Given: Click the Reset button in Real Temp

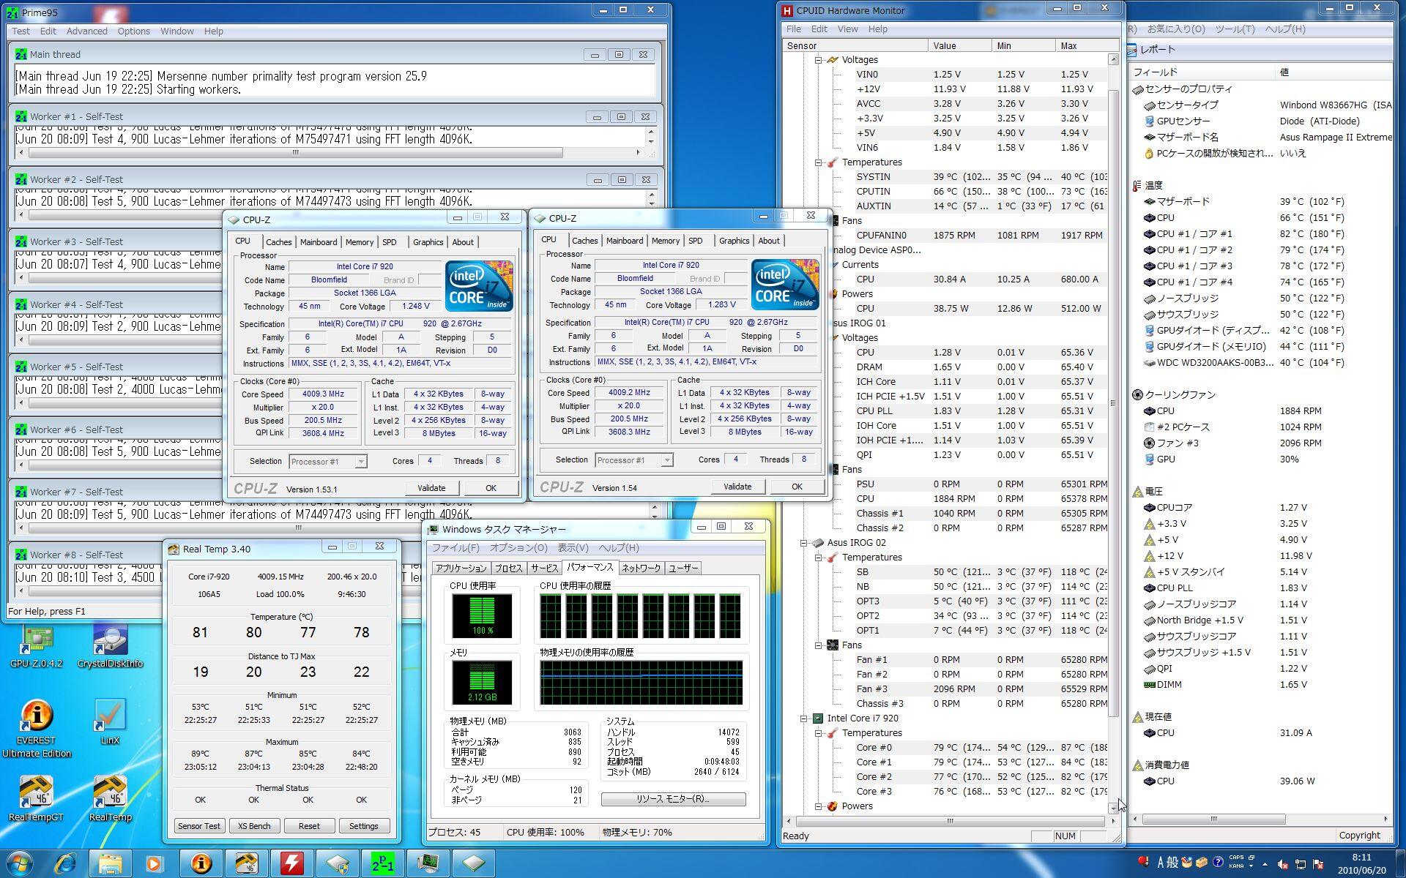Looking at the screenshot, I should pyautogui.click(x=308, y=826).
